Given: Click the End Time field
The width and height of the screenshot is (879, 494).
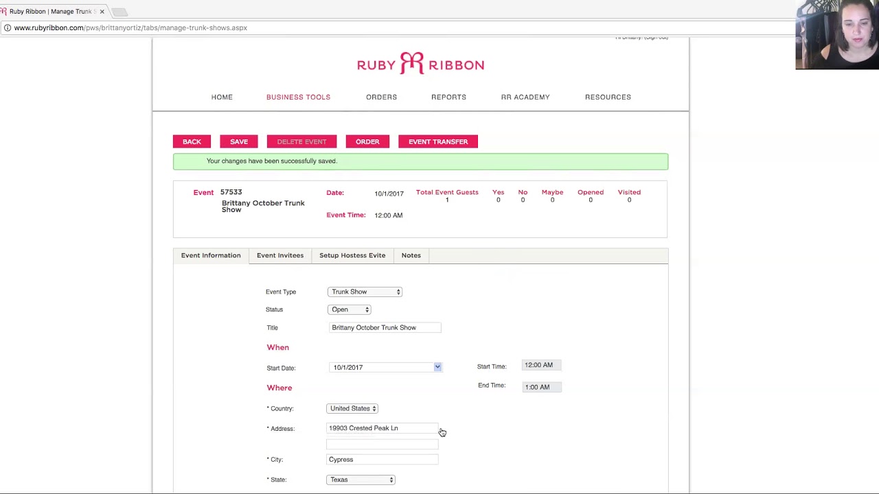Looking at the screenshot, I should point(541,387).
